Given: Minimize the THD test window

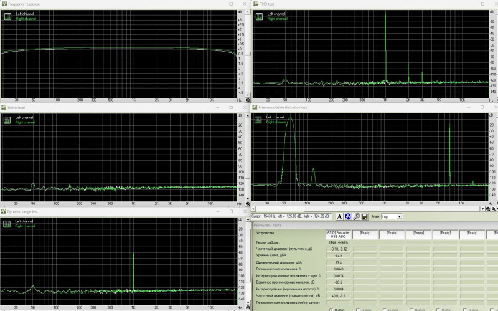Looking at the screenshot, I should pyautogui.click(x=469, y=4).
